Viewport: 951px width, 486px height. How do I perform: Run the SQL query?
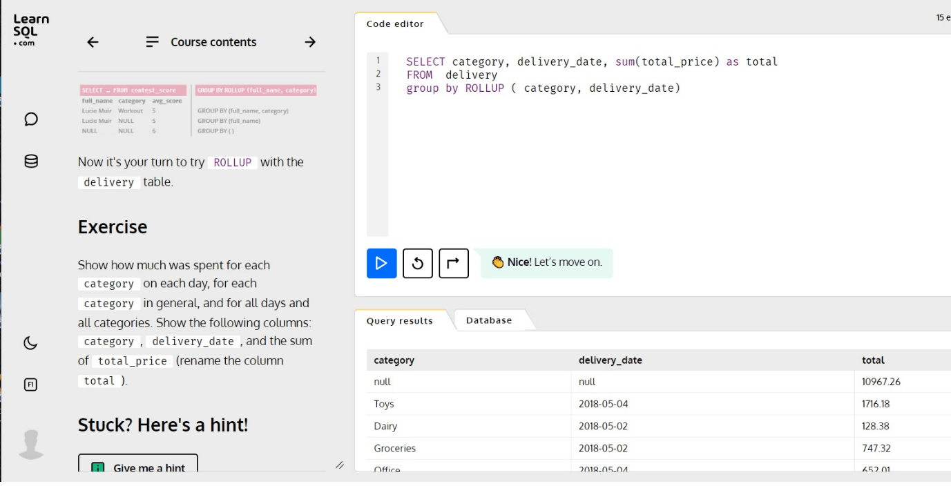coord(381,263)
